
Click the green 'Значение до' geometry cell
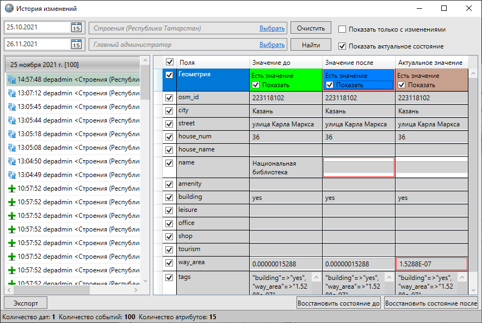[286, 80]
